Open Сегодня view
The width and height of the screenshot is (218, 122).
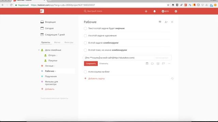[49, 28]
